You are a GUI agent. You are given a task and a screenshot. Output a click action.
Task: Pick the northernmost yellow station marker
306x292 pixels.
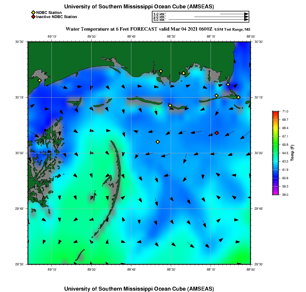[161, 71]
